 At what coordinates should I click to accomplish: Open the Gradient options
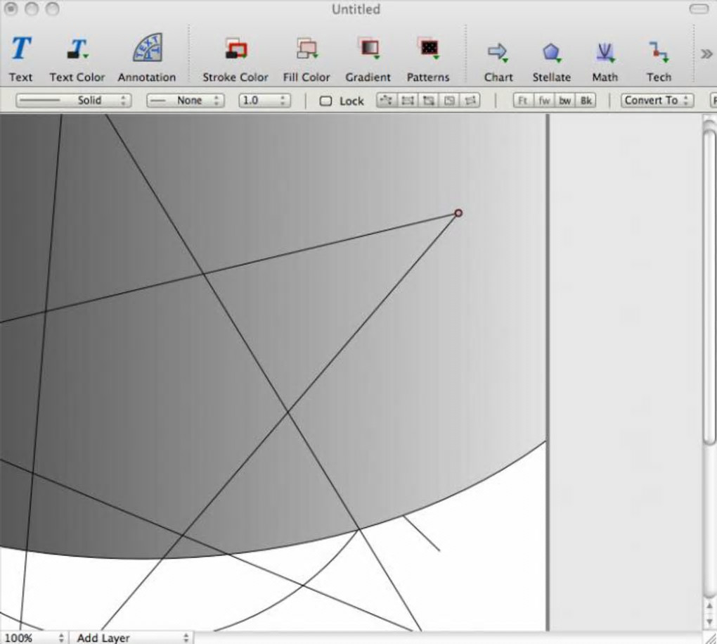pyautogui.click(x=368, y=58)
